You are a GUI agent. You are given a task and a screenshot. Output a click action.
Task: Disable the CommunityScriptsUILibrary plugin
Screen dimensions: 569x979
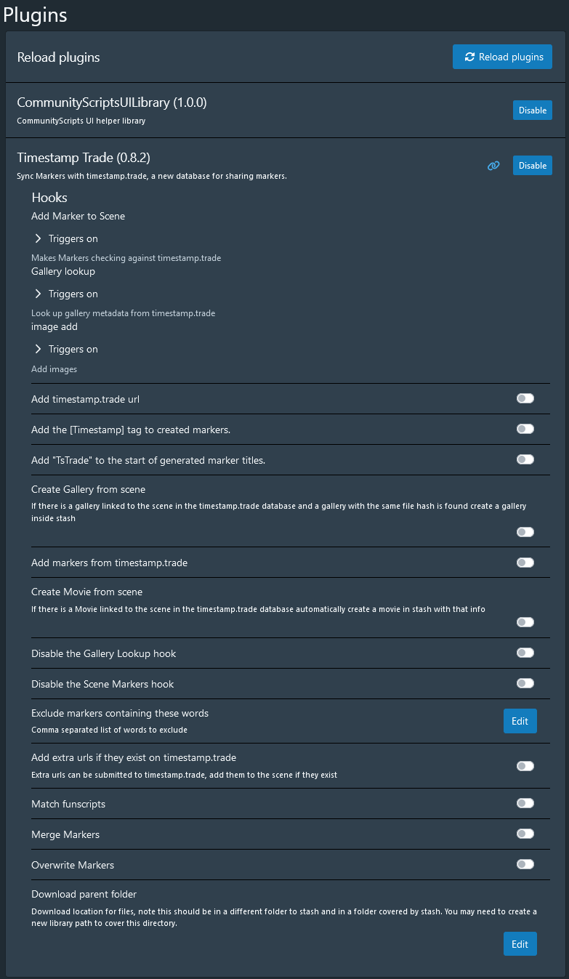533,110
